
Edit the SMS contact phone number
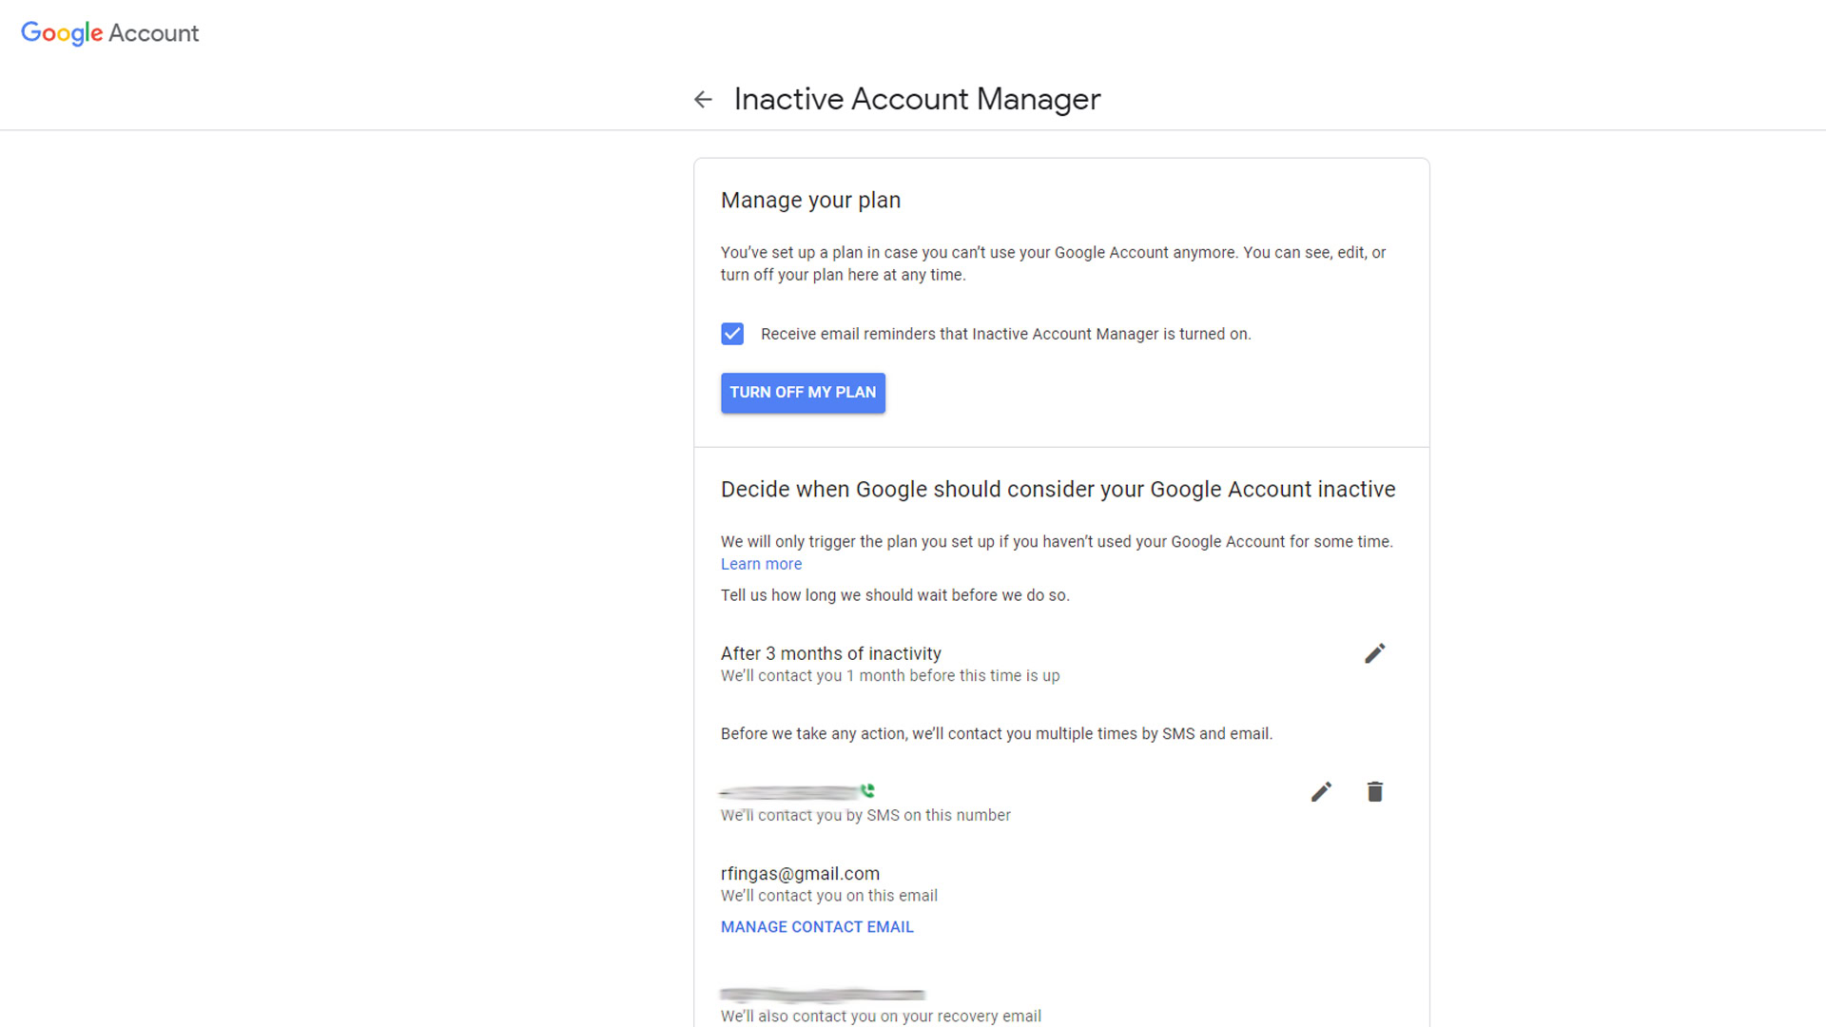point(1321,792)
